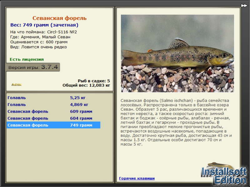Open the Меню link
250x187 pixels.
coord(17,84)
